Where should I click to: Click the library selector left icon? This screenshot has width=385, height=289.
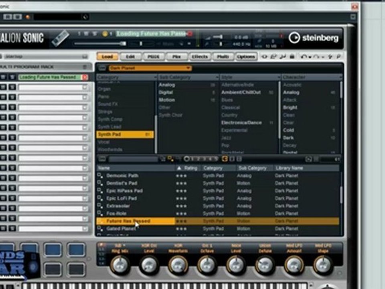pos(102,68)
